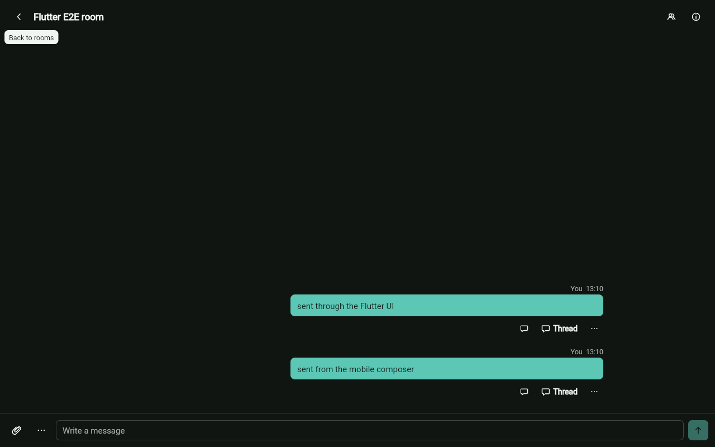The width and height of the screenshot is (715, 447).
Task: Click 13:10 timestamp above mobile composer message
Action: tap(594, 352)
